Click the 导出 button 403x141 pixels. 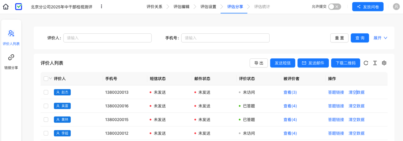[x=259, y=63]
